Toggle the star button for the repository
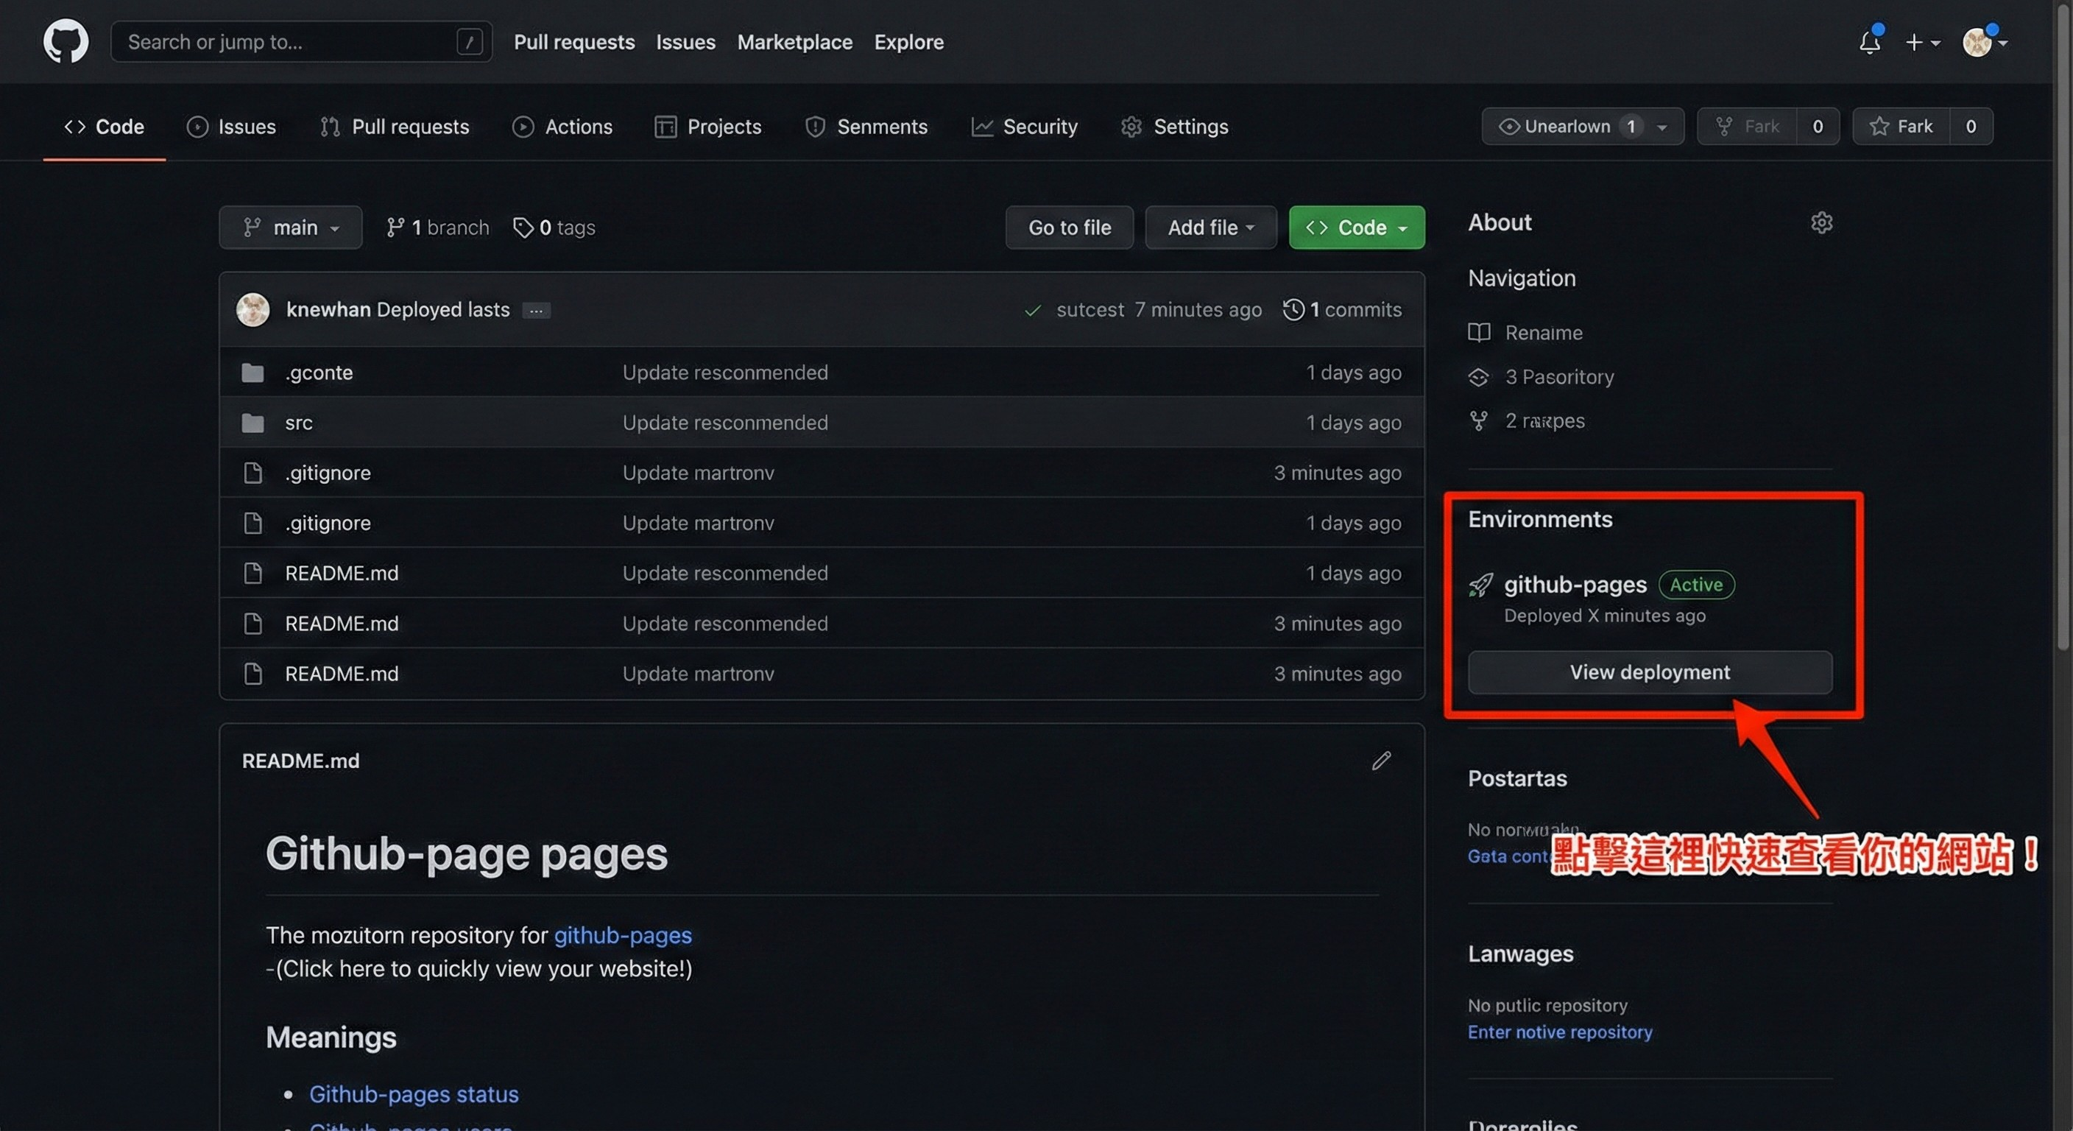The image size is (2073, 1131). click(1901, 127)
